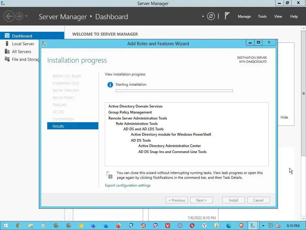The height and width of the screenshot is (230, 306).
Task: Open File Explorer from the taskbar
Action: pyautogui.click(x=31, y=226)
